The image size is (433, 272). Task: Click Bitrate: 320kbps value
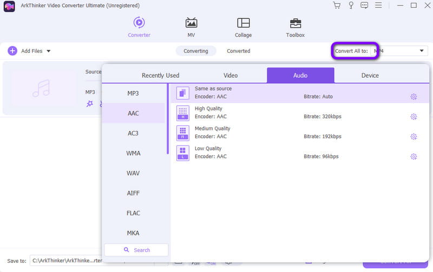(x=323, y=117)
